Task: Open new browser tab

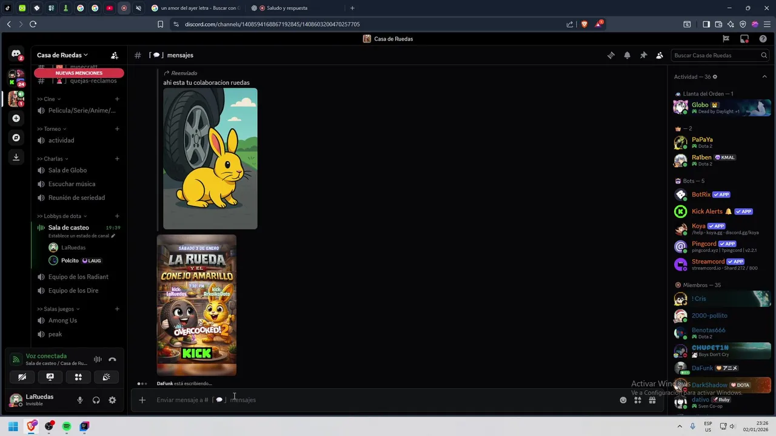Action: (x=352, y=8)
